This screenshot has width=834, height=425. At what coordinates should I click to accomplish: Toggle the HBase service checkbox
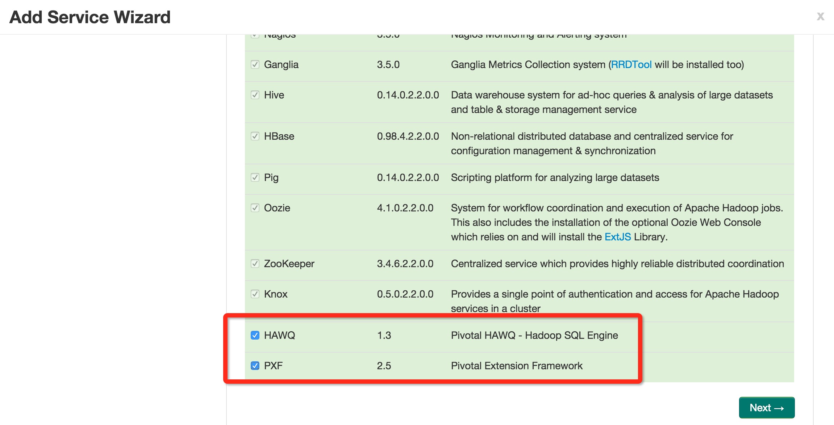point(255,136)
